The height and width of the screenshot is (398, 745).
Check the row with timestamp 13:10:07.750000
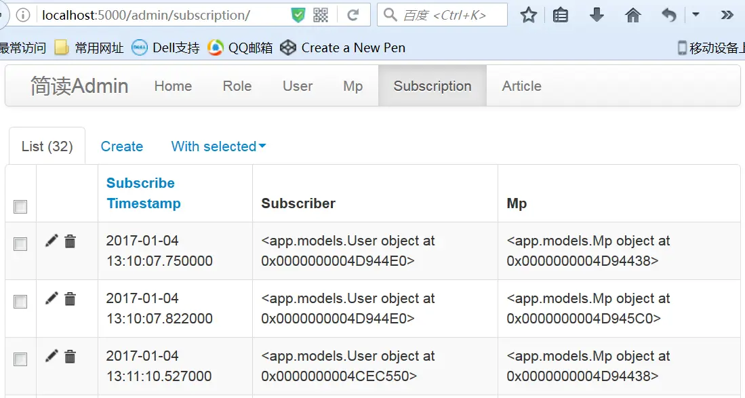point(20,244)
